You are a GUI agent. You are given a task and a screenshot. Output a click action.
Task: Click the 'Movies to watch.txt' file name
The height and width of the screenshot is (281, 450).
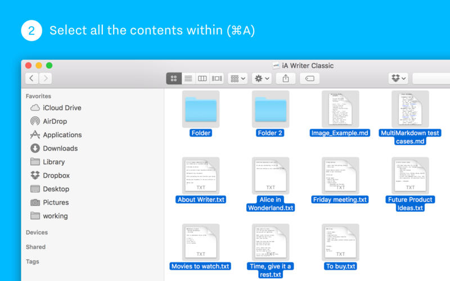click(x=200, y=266)
